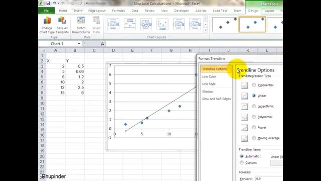Switch to the Insert ribbon tab
This screenshot has height=181, width=321.
78,11
